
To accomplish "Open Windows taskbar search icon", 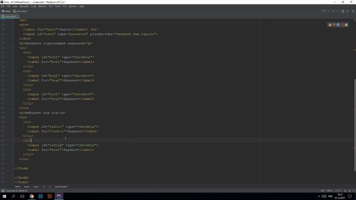I will point(13,196).
